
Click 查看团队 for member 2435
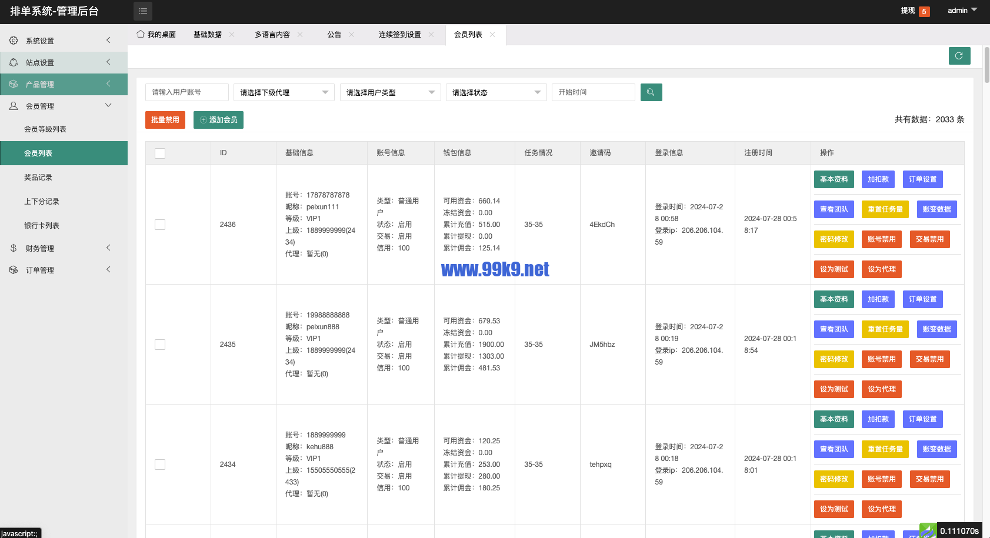[834, 329]
